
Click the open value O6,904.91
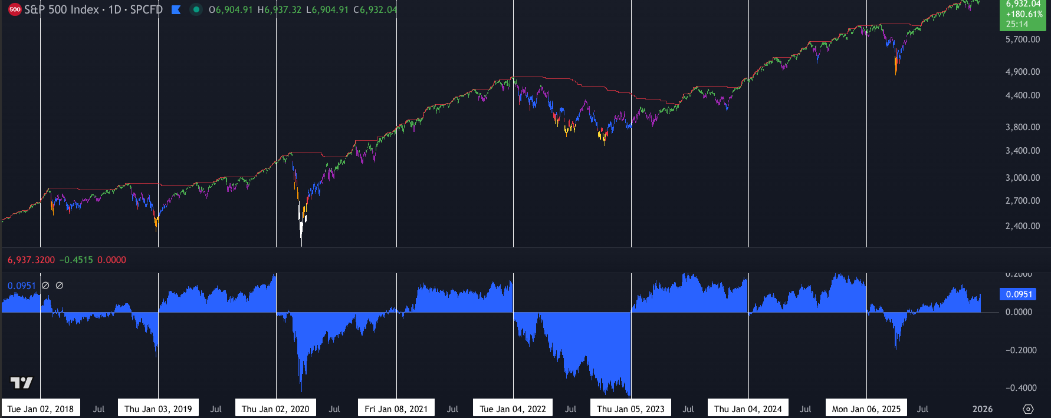click(231, 10)
